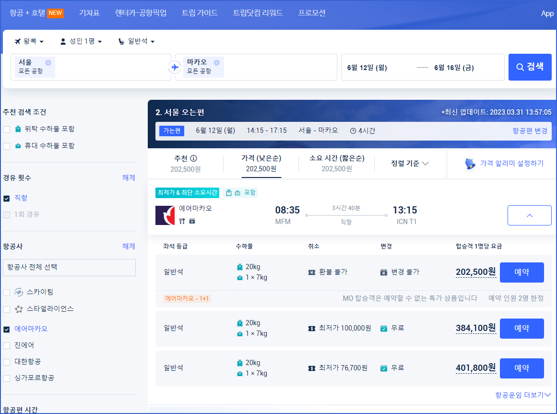557x414 pixels.
Task: Collapse the flight fare details chevron
Action: click(x=529, y=215)
